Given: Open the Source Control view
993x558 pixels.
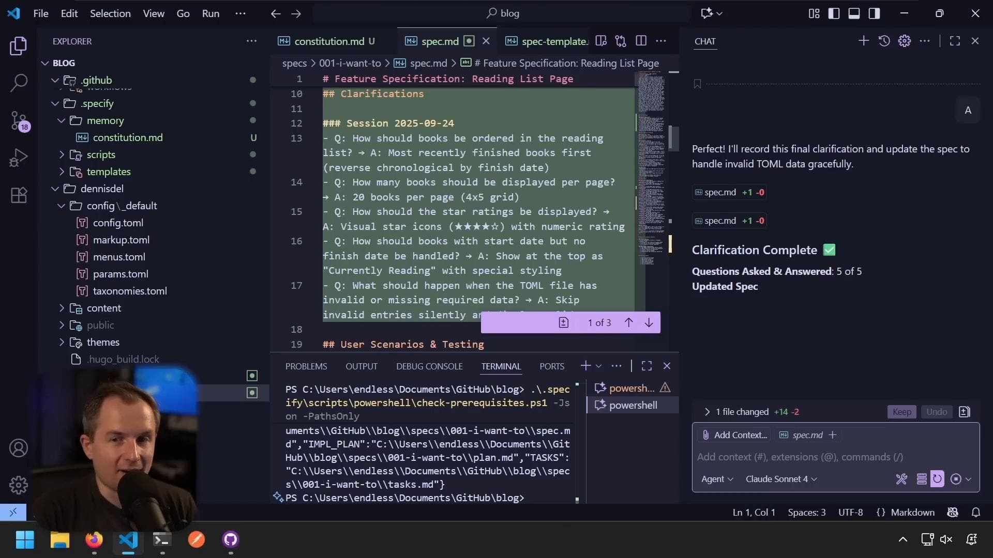Looking at the screenshot, I should point(19,120).
